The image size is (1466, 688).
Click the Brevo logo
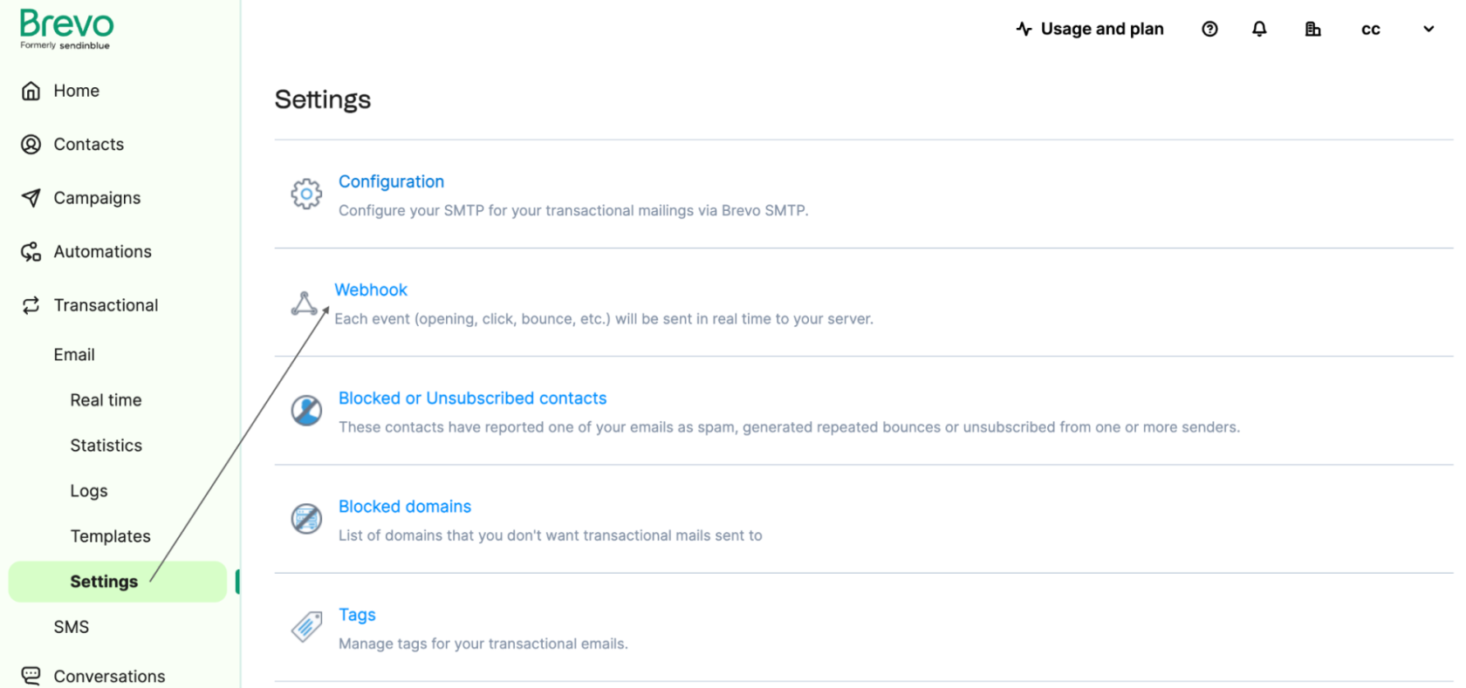pos(66,29)
